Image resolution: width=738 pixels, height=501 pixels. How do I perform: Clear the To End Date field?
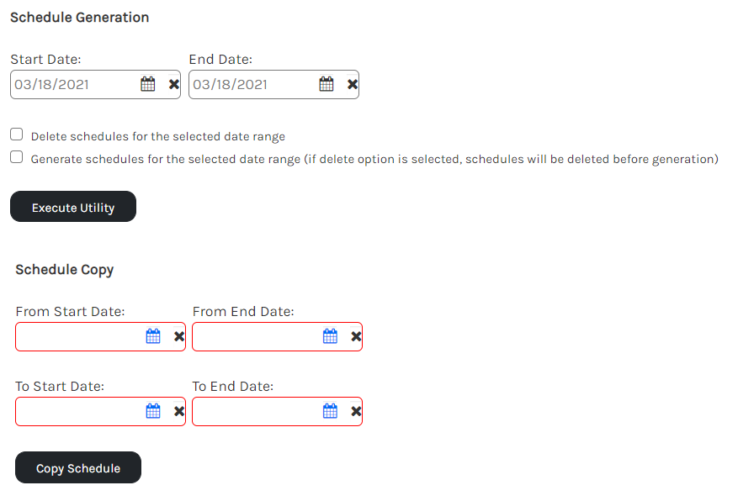[x=356, y=411]
